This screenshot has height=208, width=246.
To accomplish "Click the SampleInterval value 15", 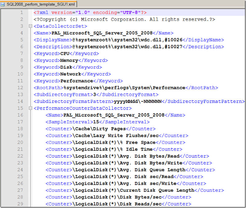I will [x=96, y=122].
